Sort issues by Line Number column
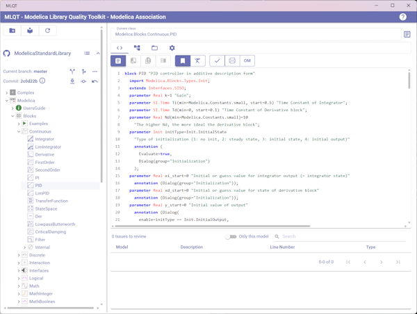Screen dimensions: 417x314 click(x=282, y=247)
